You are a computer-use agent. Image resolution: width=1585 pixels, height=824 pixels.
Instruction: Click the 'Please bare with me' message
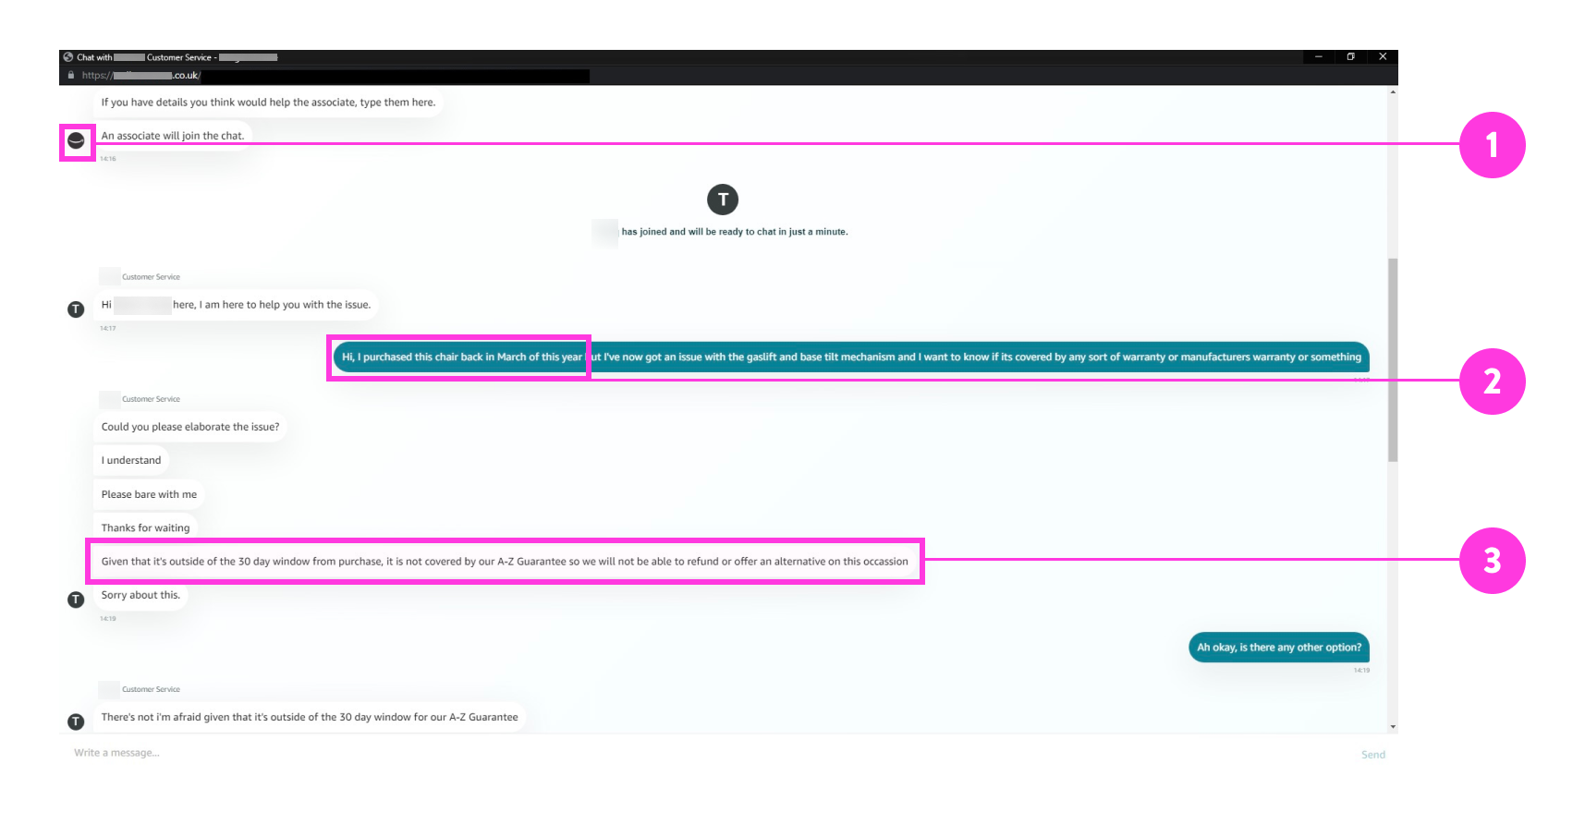(149, 494)
